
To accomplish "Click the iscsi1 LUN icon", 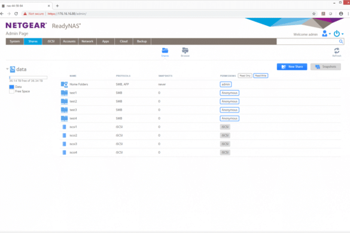I will pyautogui.click(x=64, y=127).
